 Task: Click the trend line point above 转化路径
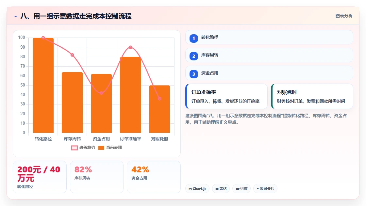click(43, 38)
